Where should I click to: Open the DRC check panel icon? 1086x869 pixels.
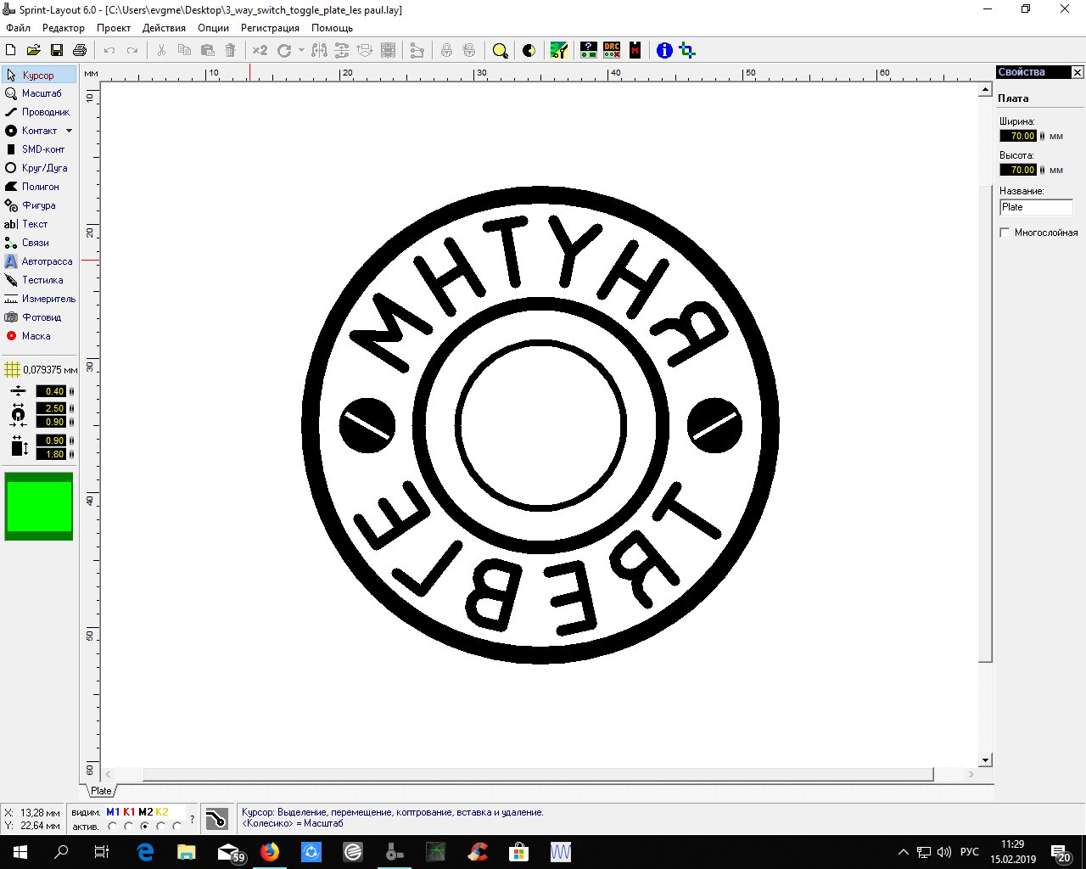pos(612,51)
